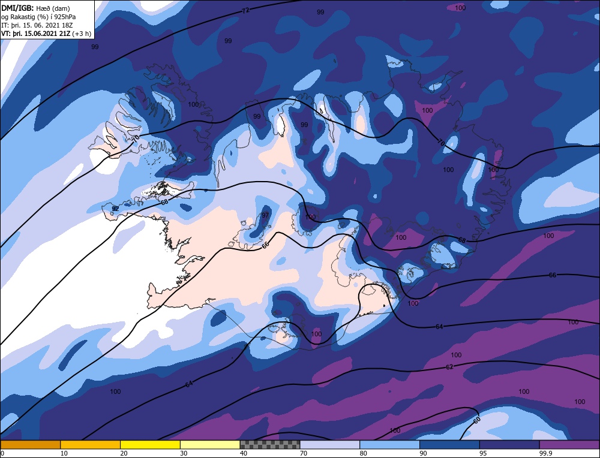Click the light blue 80-90 legend swatch
The width and height of the screenshot is (600, 458).
pos(389,444)
